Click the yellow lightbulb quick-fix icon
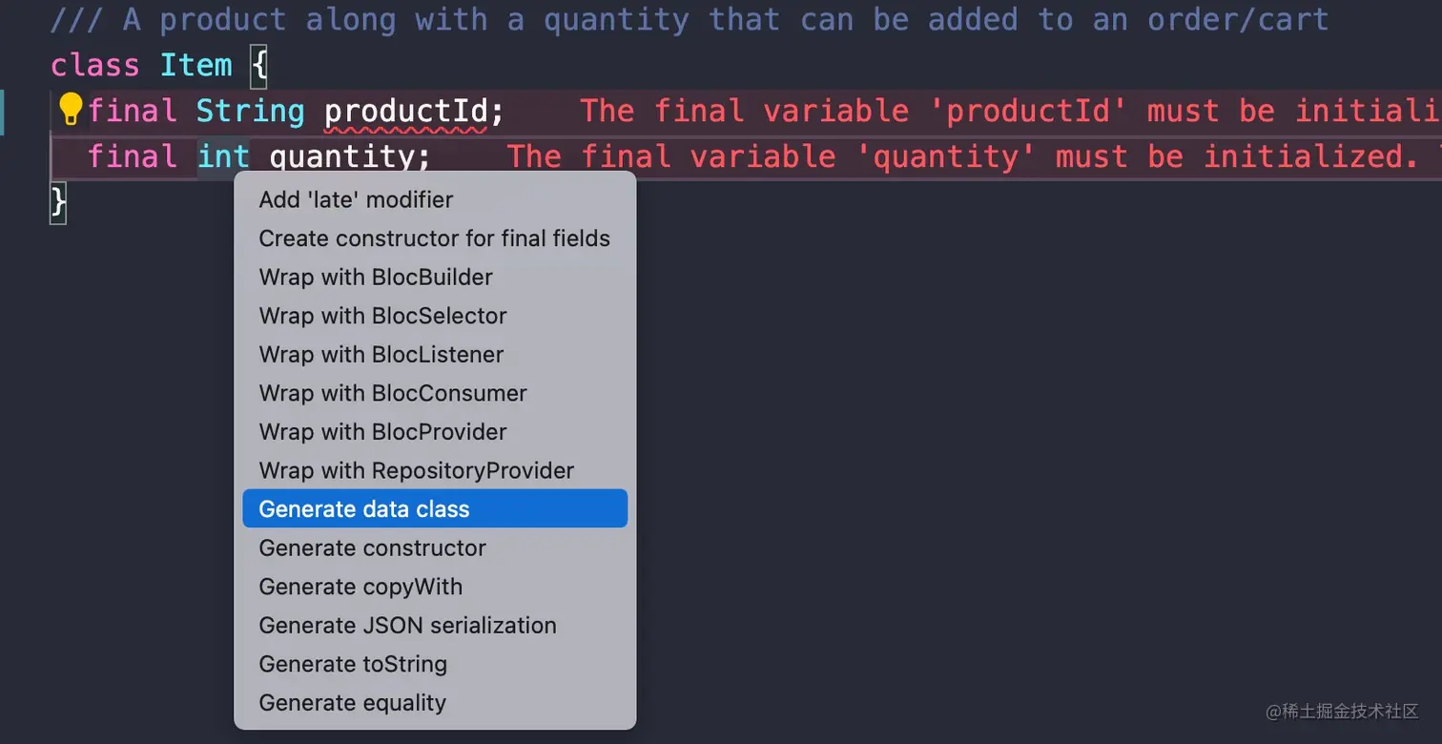 click(71, 110)
